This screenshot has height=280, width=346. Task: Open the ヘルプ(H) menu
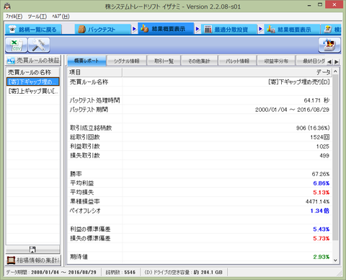(61, 17)
